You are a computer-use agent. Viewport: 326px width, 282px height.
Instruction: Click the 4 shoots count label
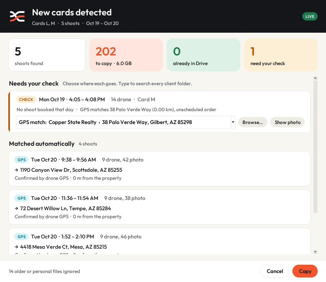(x=88, y=144)
